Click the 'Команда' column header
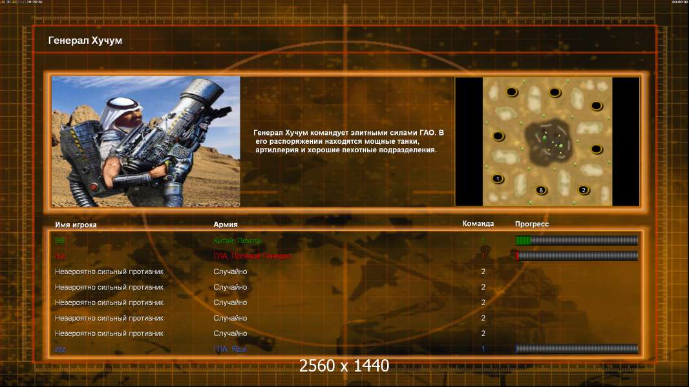 478,224
